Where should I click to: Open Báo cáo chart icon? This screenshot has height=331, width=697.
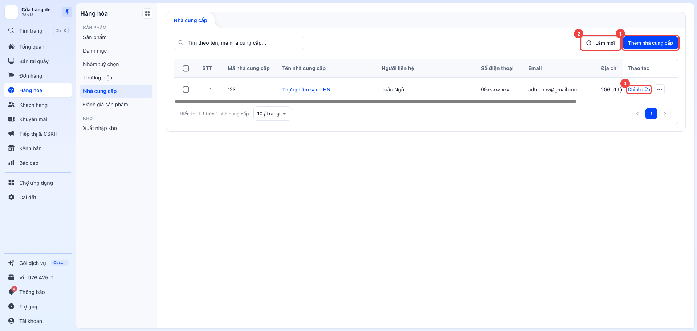click(x=11, y=163)
